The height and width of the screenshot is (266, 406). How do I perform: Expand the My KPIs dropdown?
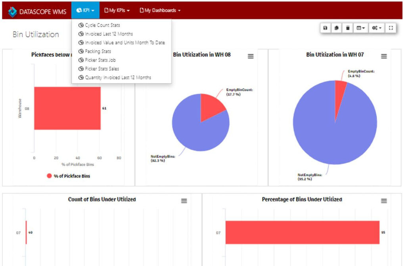117,10
